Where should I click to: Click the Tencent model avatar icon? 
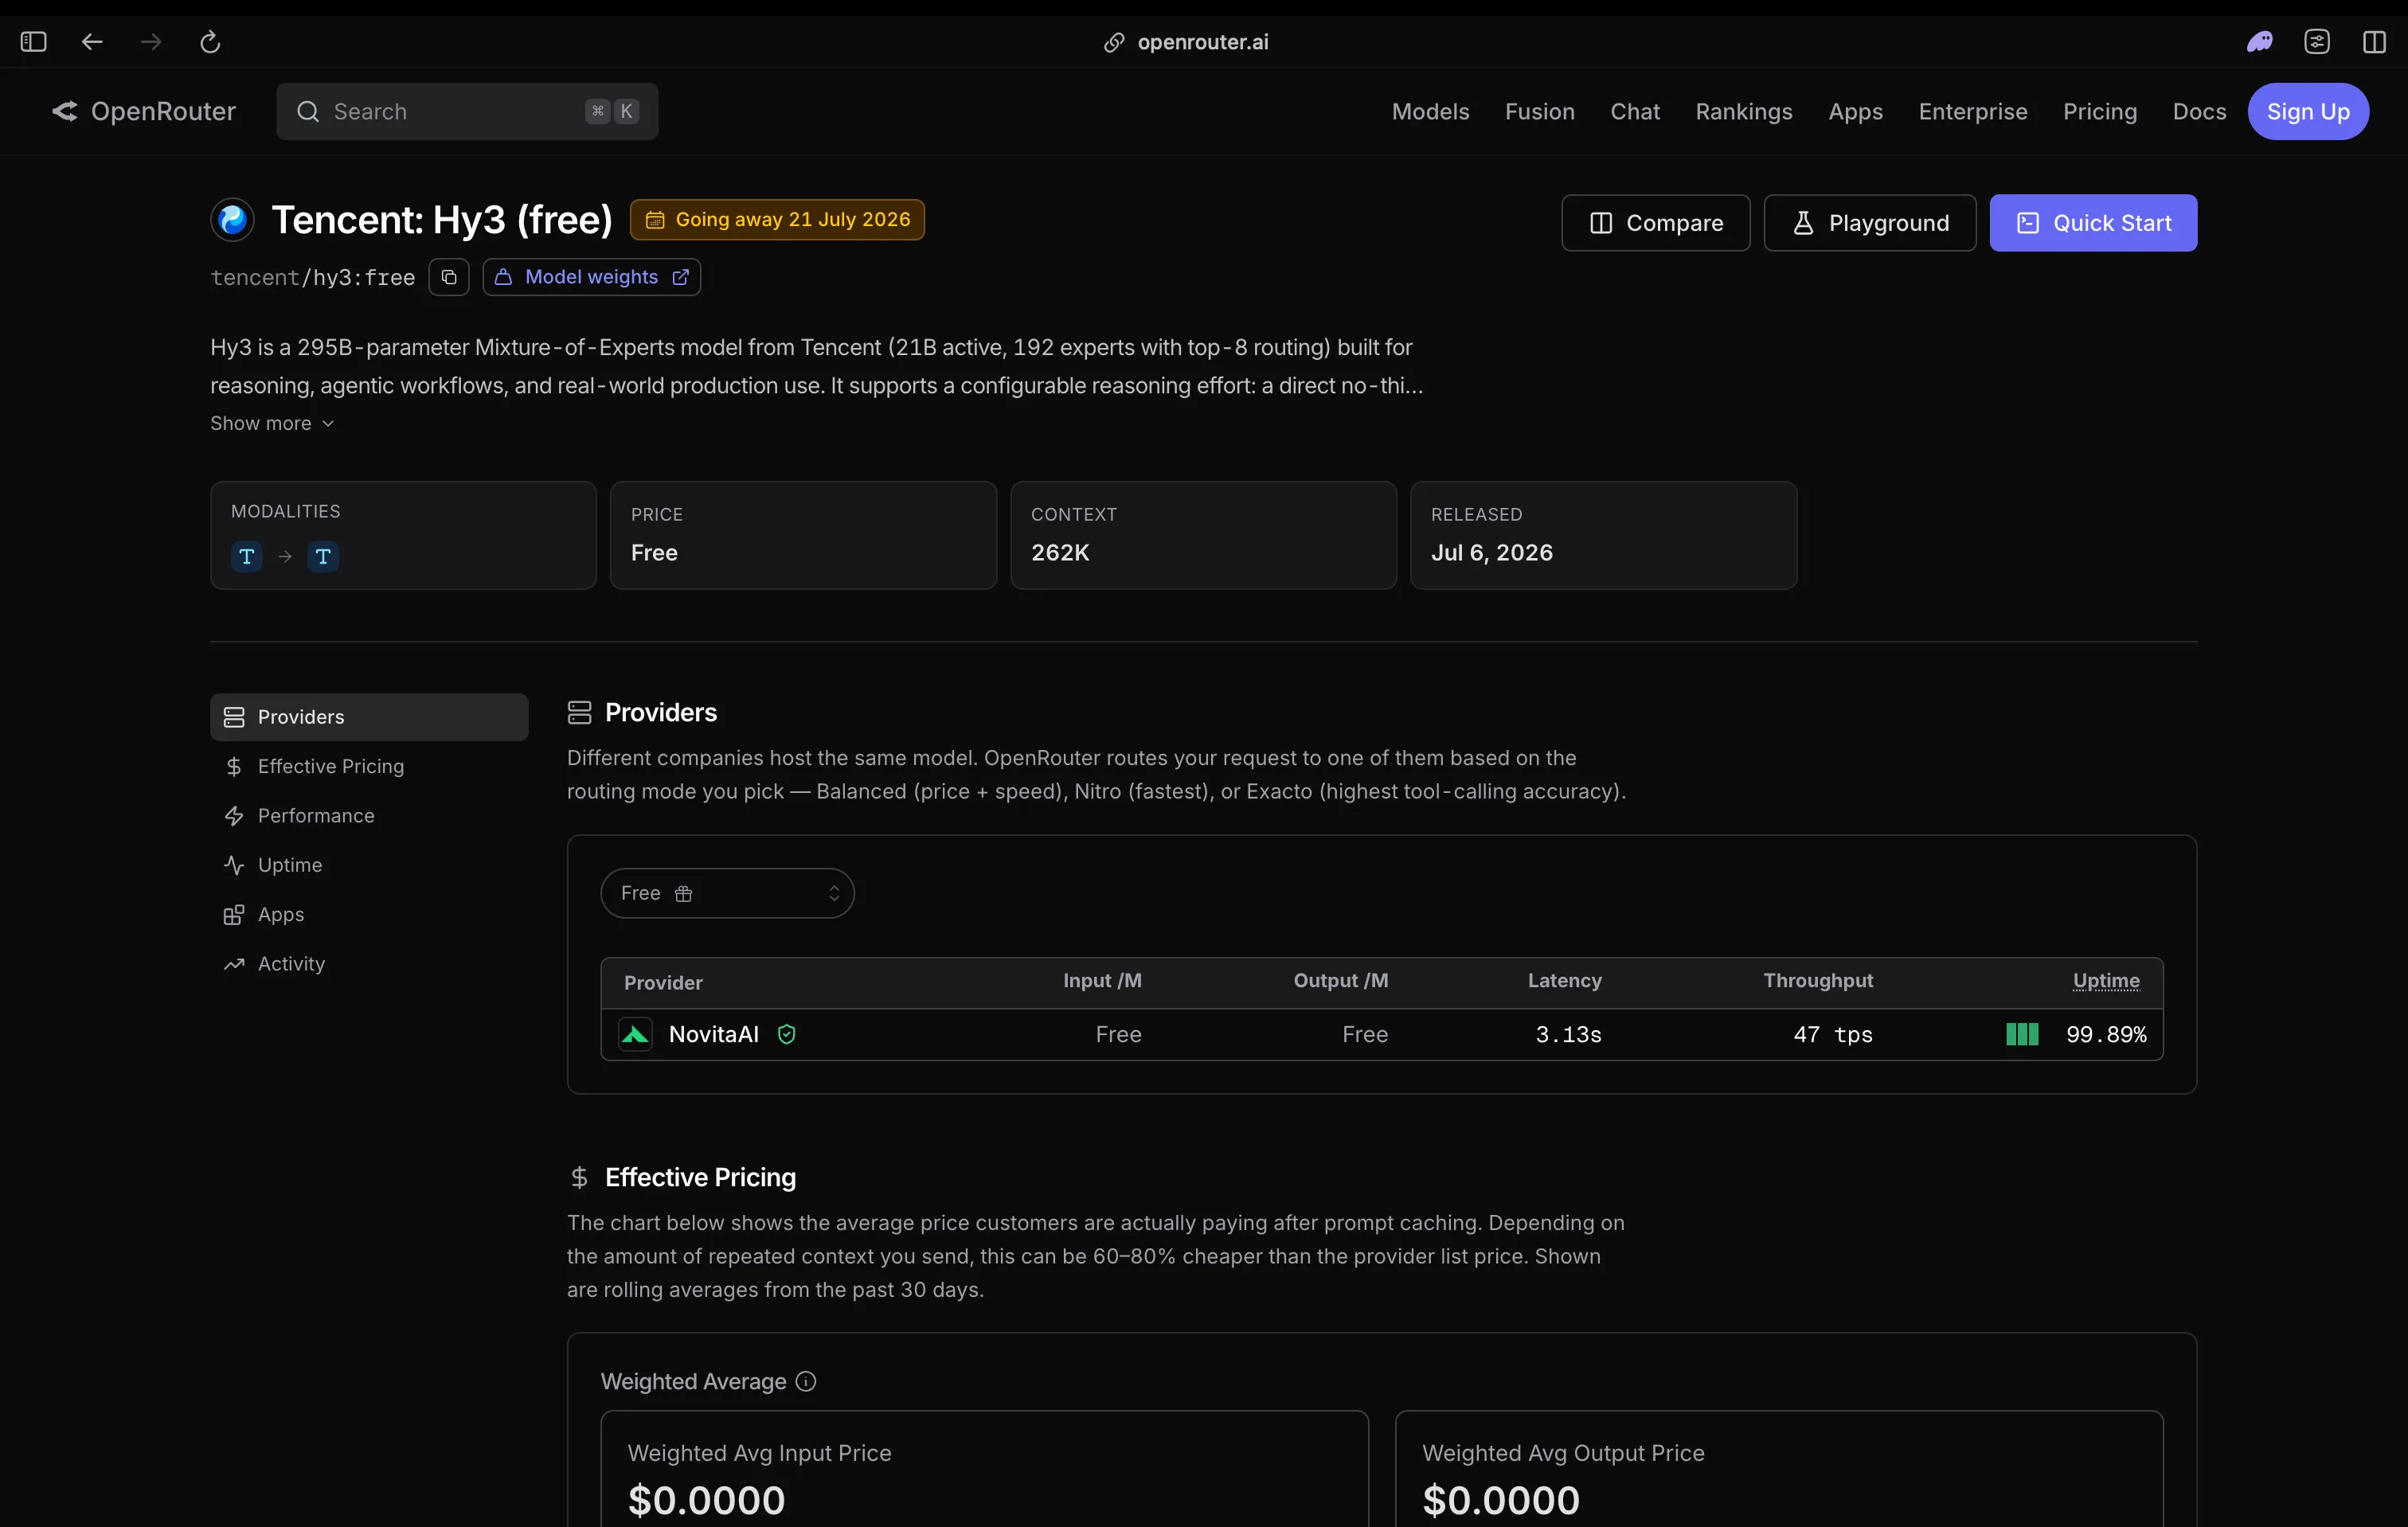point(233,219)
